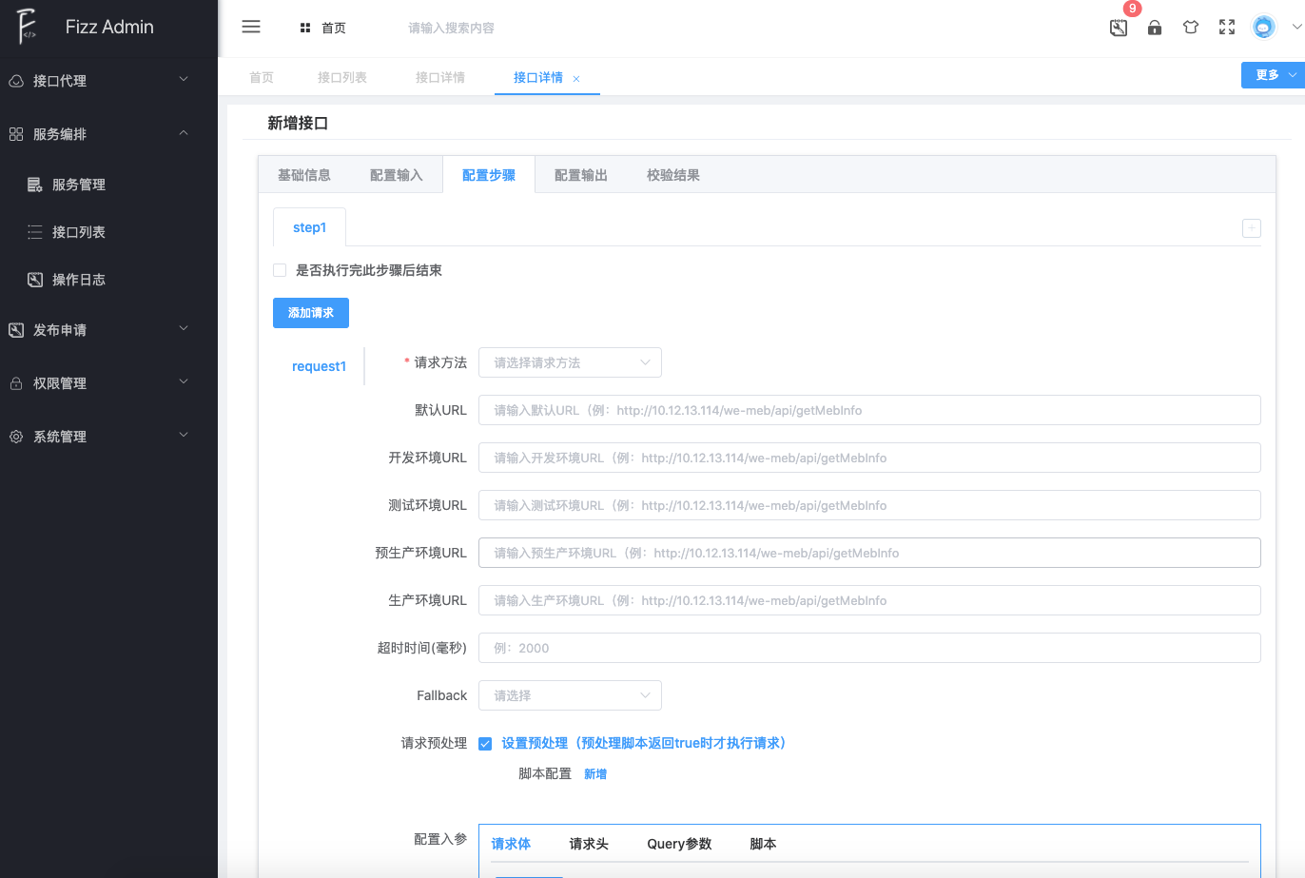
Task: Close the active 接口详情 tab
Action: [576, 79]
